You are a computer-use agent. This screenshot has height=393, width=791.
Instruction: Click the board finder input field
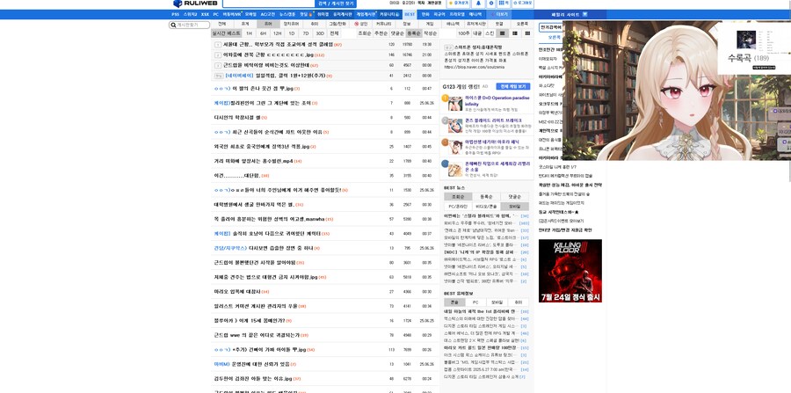pos(189,25)
